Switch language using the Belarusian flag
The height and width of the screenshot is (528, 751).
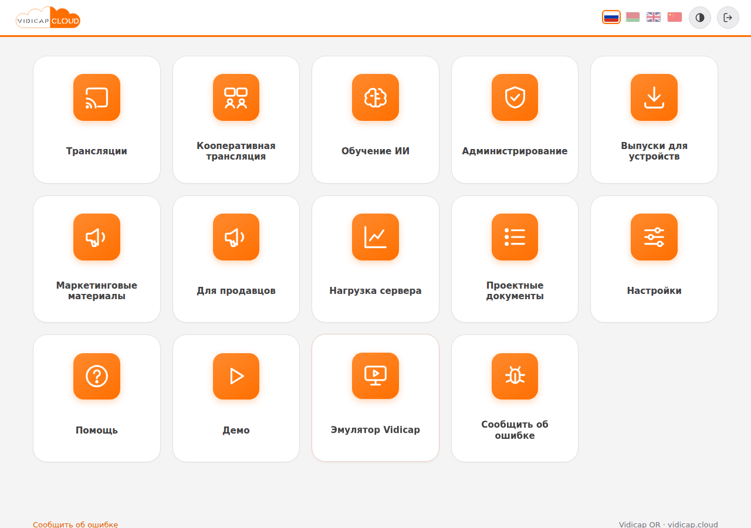pyautogui.click(x=632, y=17)
